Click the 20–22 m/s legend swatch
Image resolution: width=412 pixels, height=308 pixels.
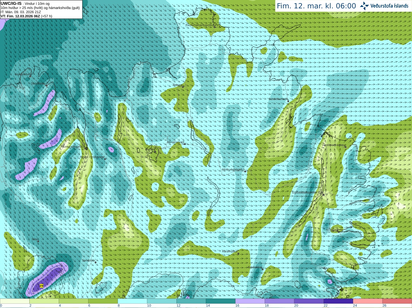click(309, 301)
